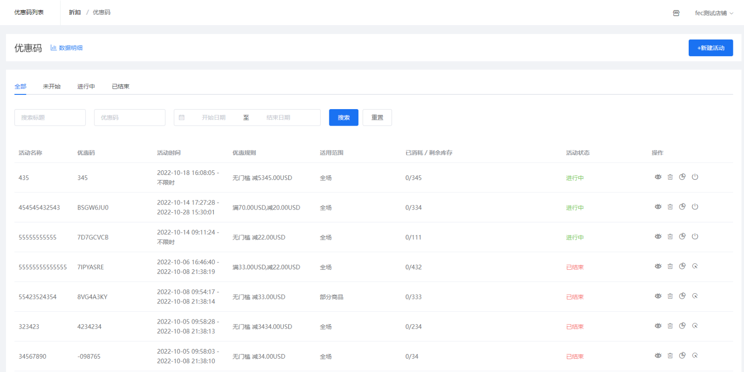
Task: Open the store icon in top bar
Action: point(676,13)
